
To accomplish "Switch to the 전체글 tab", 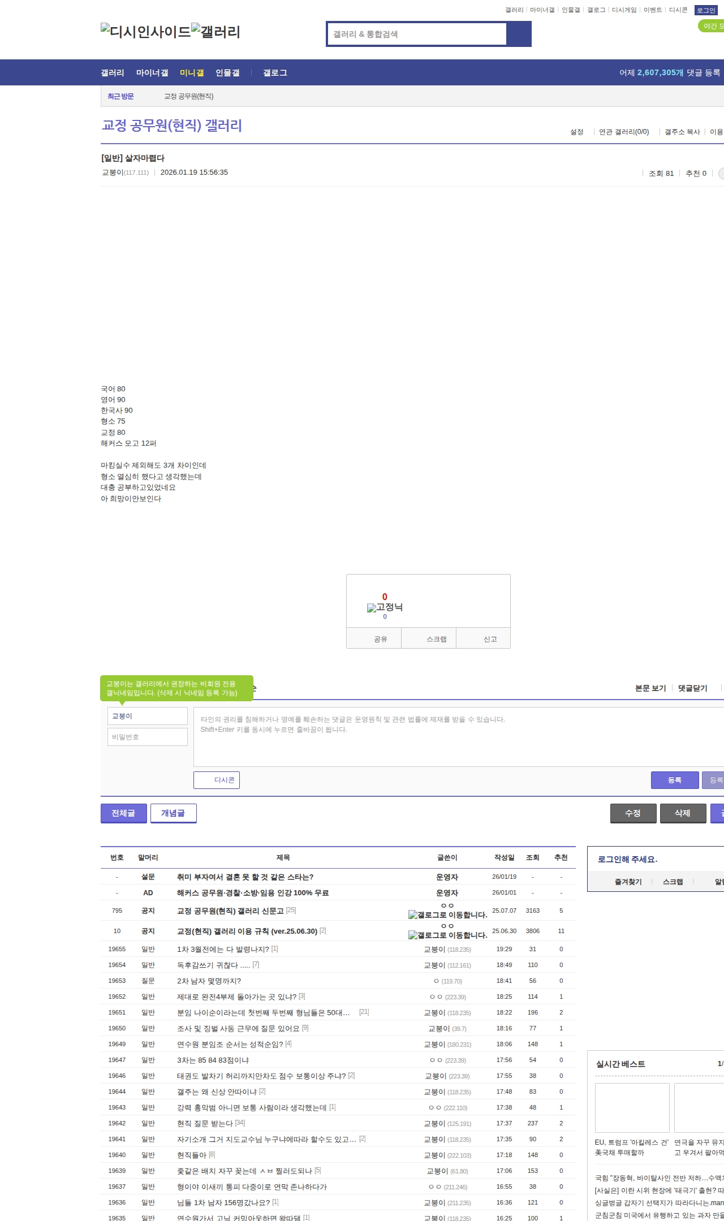I will tap(124, 813).
